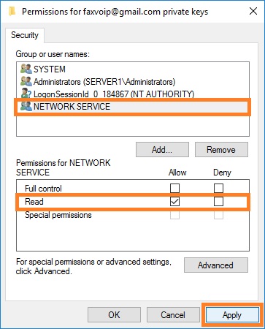
Task: Click the NETWORK SERVICE group icon
Action: coord(26,106)
